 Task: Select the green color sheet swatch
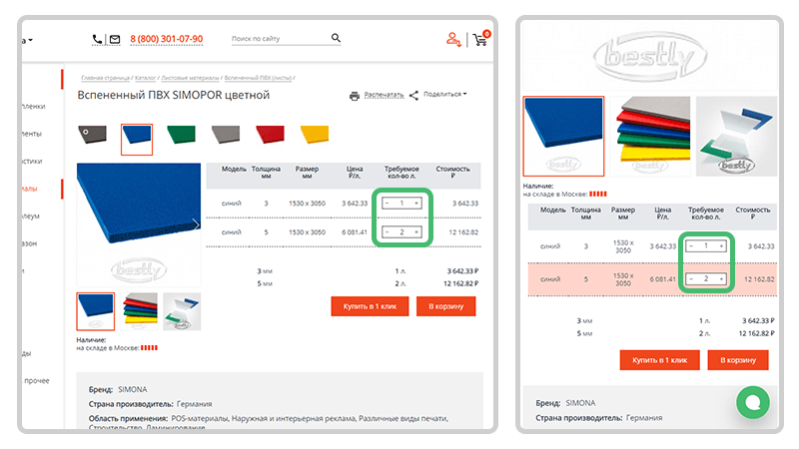(x=181, y=135)
